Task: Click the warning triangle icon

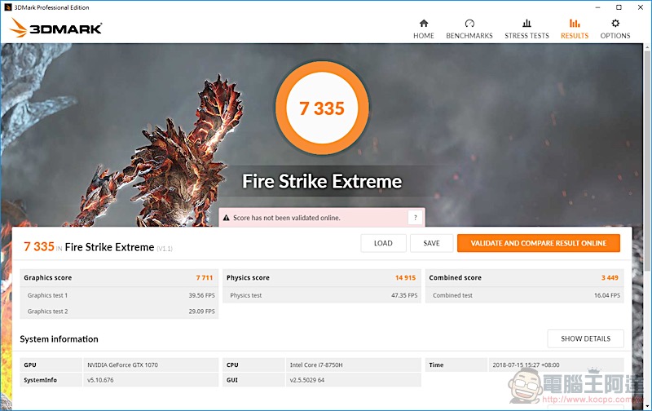Action: pyautogui.click(x=227, y=218)
